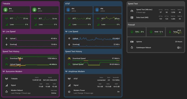Click the Cell ID value 1C4F2E12E
The image size is (187, 99).
click(37, 80)
